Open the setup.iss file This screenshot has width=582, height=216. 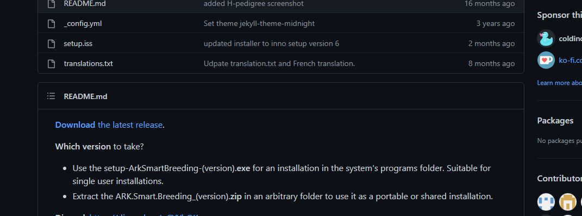click(78, 44)
